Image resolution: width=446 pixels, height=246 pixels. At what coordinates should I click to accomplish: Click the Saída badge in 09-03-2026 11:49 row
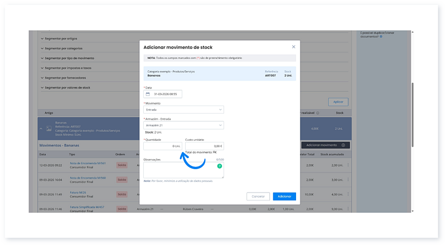[122, 194]
